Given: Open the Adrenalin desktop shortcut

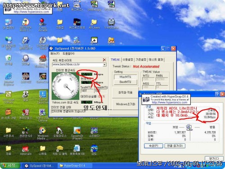Looking at the screenshot, I should point(26,150).
